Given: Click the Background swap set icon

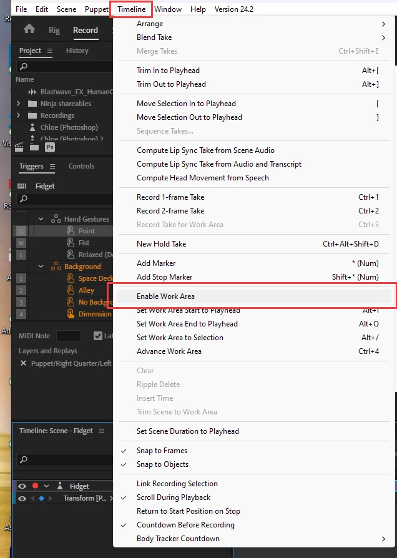Looking at the screenshot, I should [x=56, y=267].
